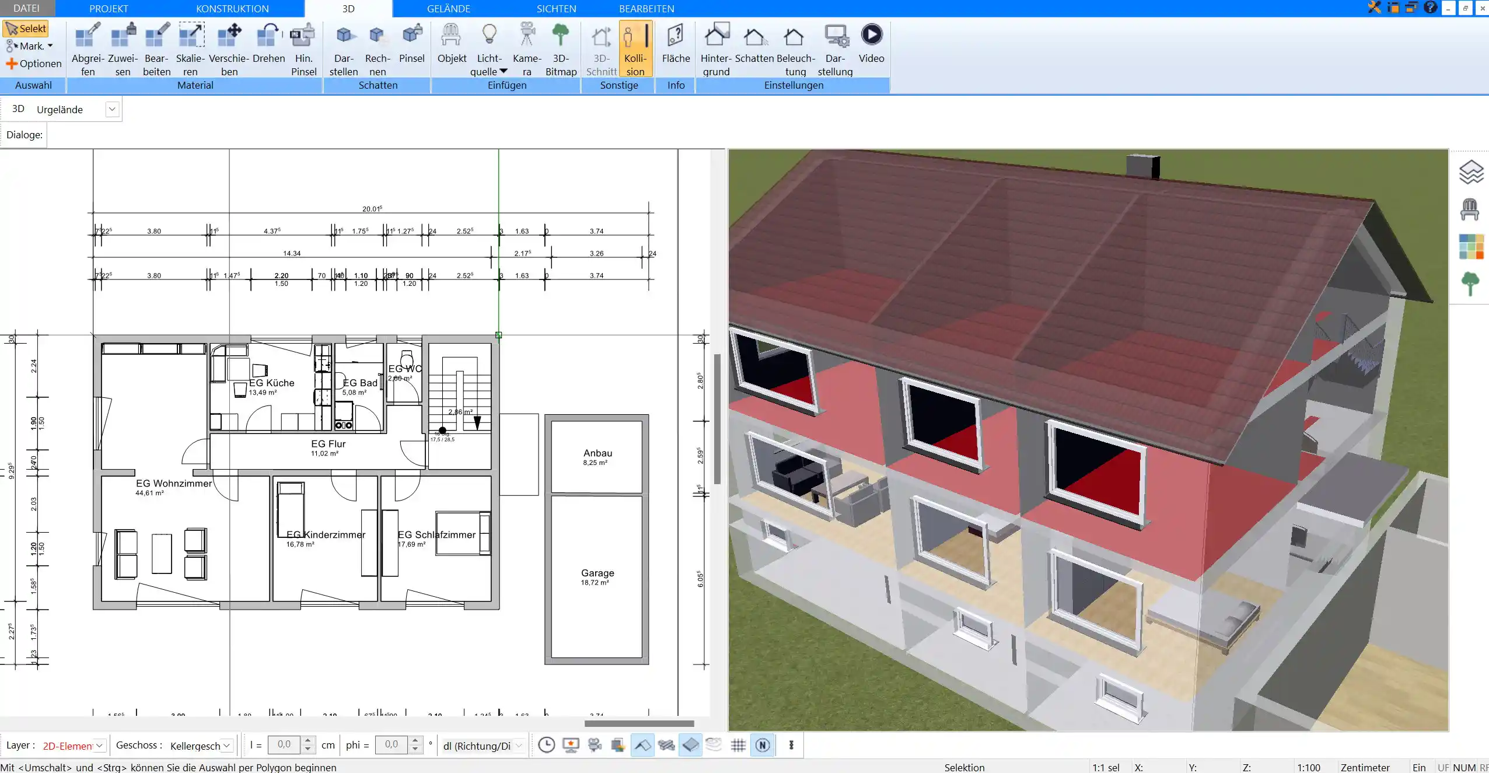This screenshot has width=1489, height=773.
Task: Switch to the BEARBEITEN tab
Action: point(646,8)
